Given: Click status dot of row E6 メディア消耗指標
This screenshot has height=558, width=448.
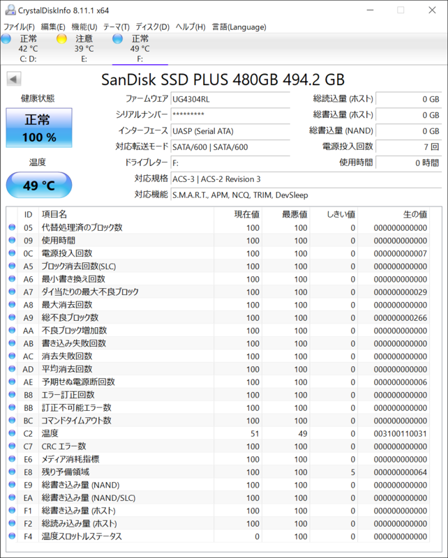Looking at the screenshot, I should pyautogui.click(x=12, y=459).
